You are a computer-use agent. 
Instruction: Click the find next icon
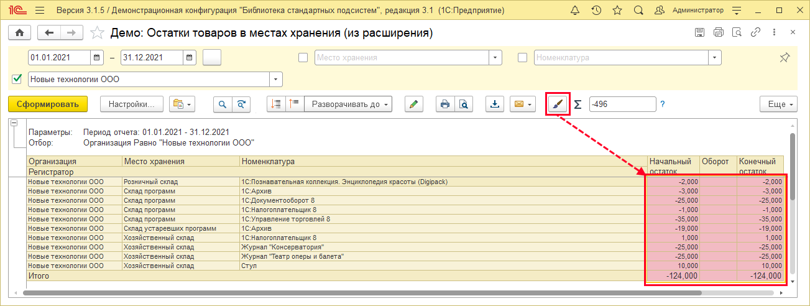(241, 104)
